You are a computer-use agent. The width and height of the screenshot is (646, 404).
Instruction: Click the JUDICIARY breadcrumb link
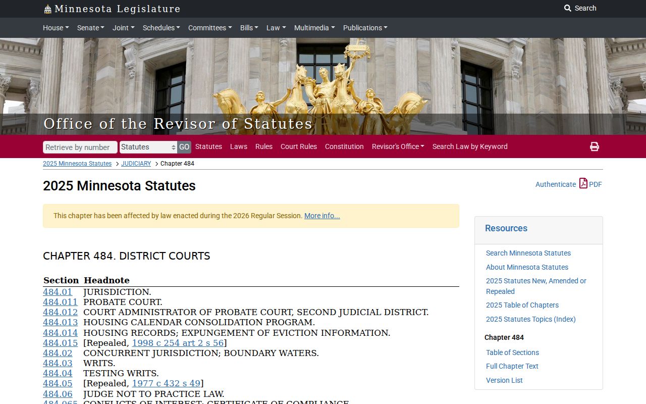tap(136, 164)
